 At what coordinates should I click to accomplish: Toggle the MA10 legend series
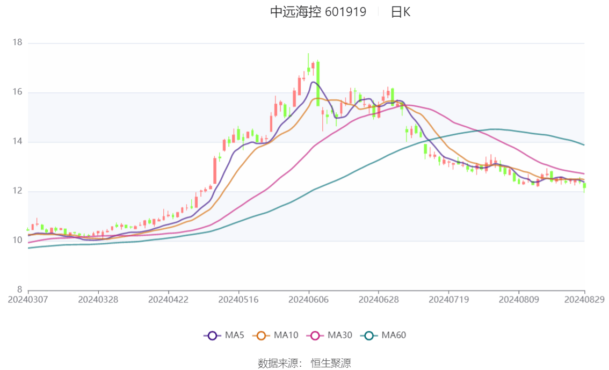point(275,335)
